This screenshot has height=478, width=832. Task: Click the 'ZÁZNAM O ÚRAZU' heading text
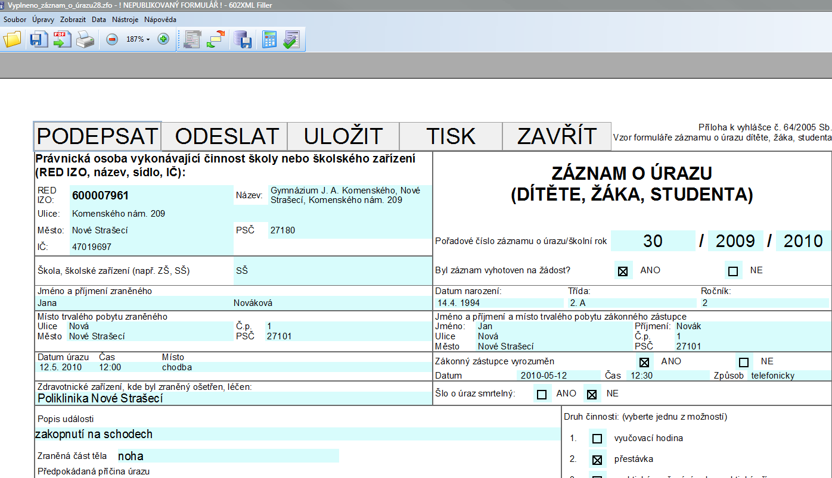(632, 173)
